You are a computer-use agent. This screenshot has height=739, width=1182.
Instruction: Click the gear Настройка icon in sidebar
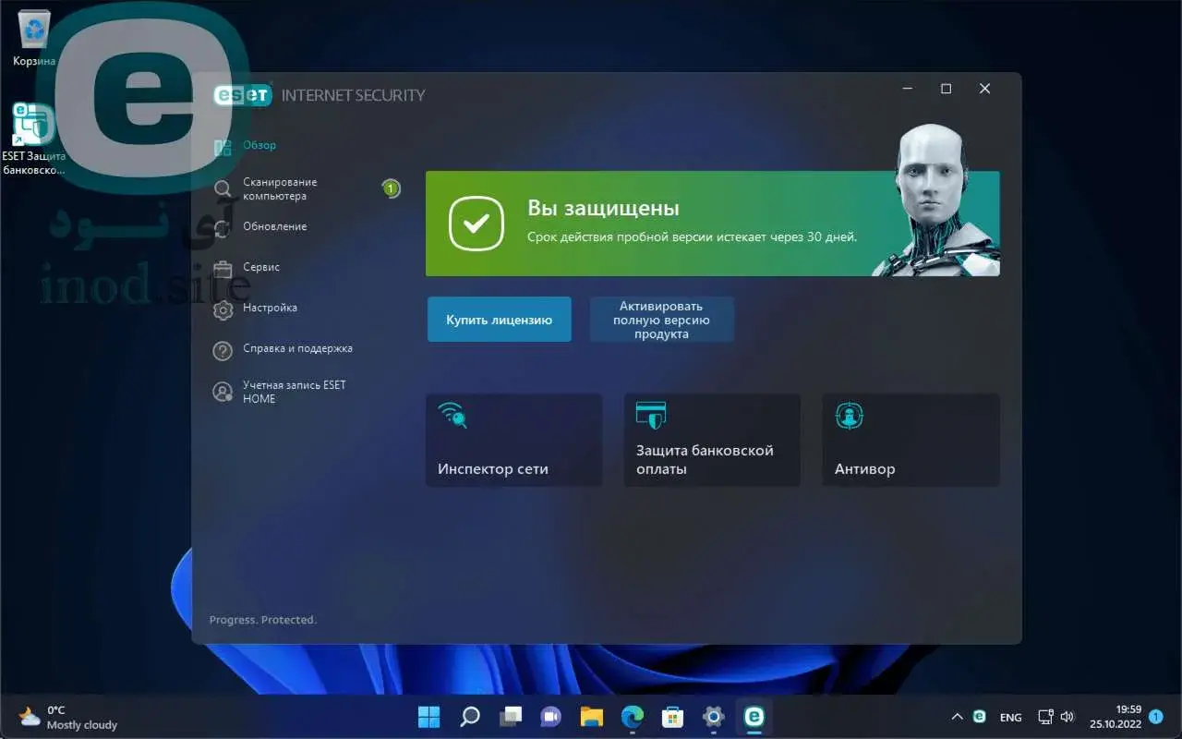coord(223,309)
